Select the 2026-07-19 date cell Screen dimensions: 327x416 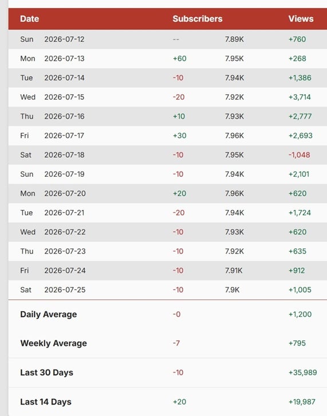click(64, 174)
